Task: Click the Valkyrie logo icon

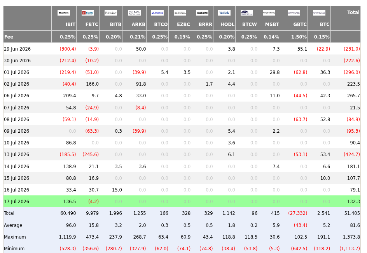Action: [x=202, y=12]
